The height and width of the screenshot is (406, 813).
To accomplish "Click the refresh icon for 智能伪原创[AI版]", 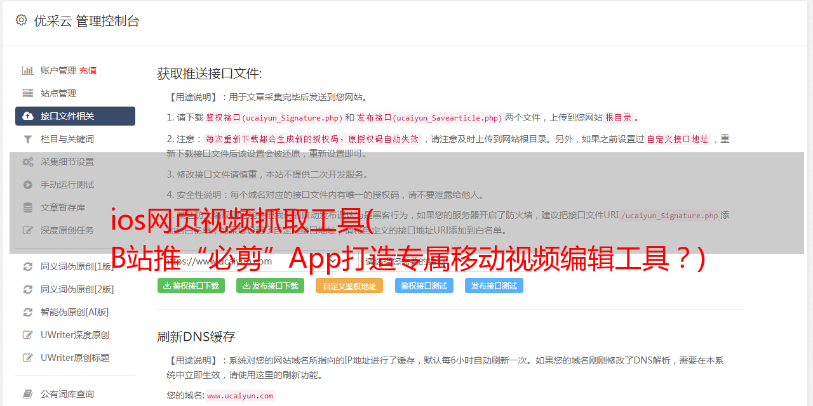I will (x=28, y=312).
